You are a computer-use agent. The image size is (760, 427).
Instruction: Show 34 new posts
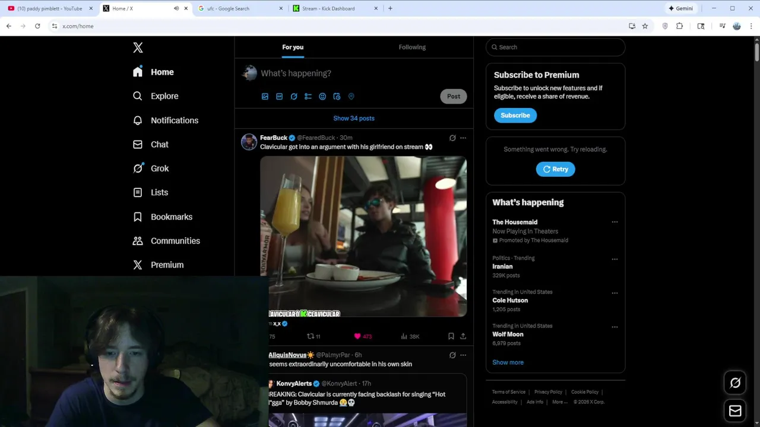(354, 118)
